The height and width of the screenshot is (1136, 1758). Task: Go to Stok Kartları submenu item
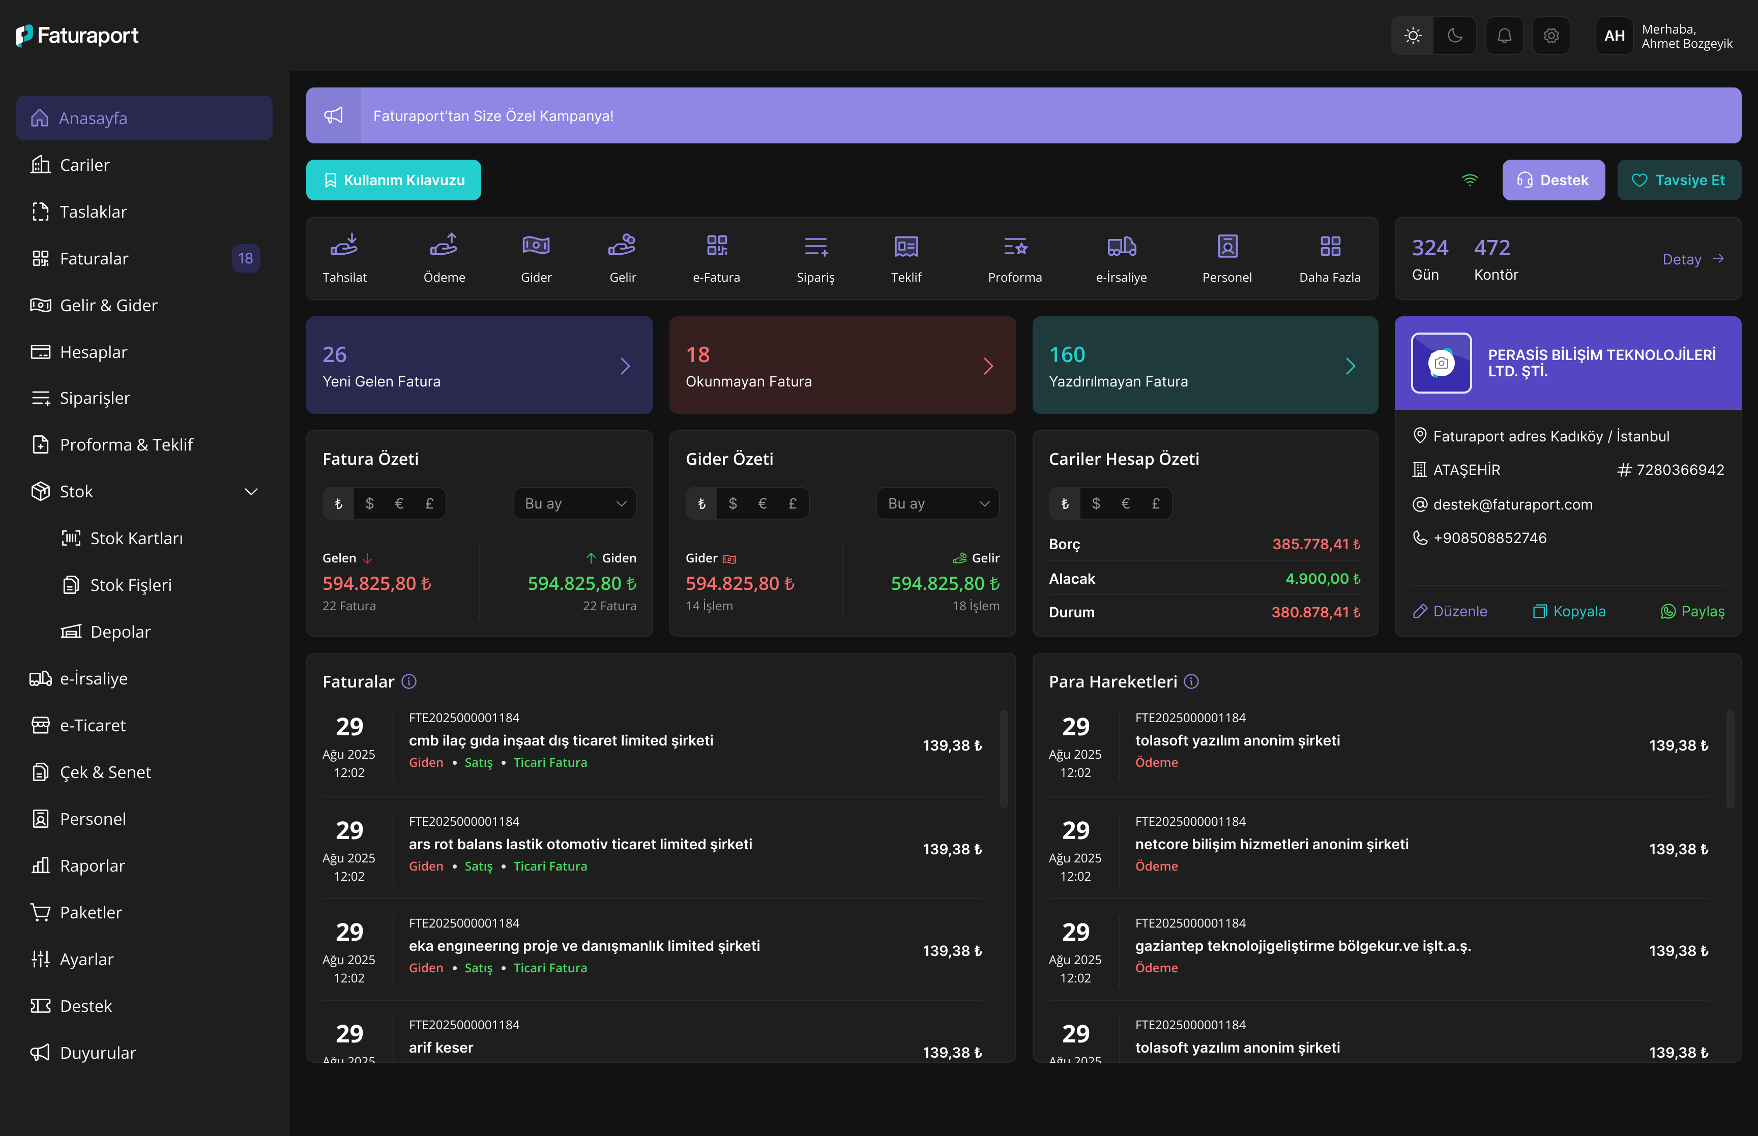(136, 539)
